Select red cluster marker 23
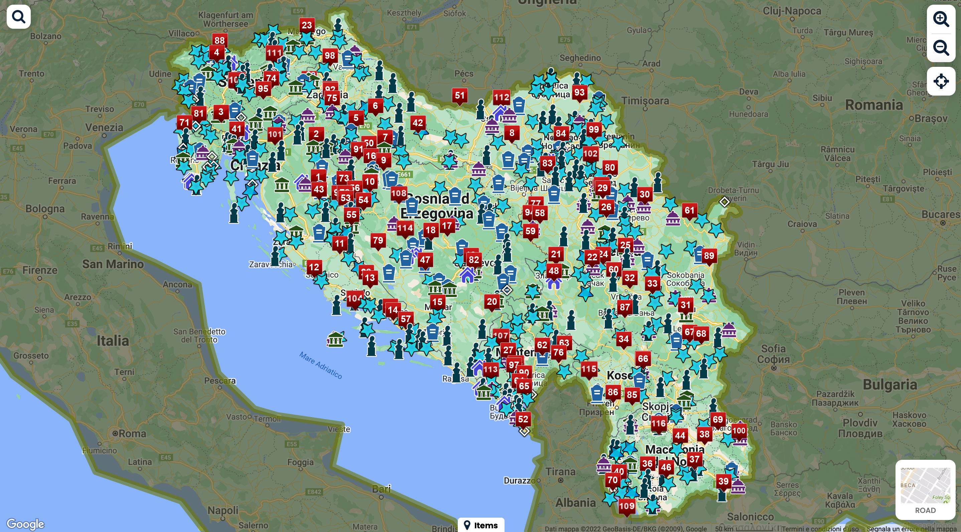Viewport: 961px width, 532px height. click(x=307, y=26)
